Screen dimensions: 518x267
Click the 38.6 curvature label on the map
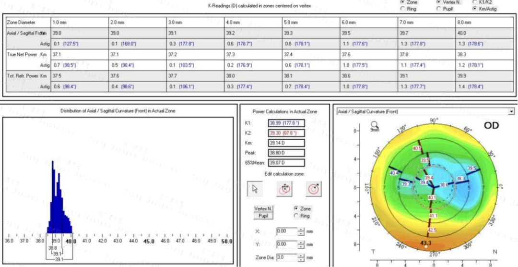443,185
